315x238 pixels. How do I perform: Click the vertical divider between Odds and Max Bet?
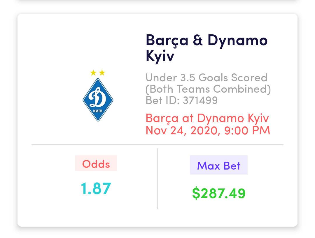pos(157,178)
